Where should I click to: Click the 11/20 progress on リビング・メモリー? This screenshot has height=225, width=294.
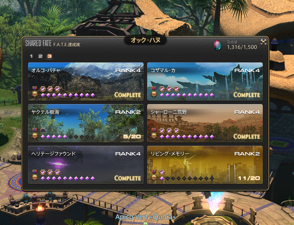click(x=249, y=178)
